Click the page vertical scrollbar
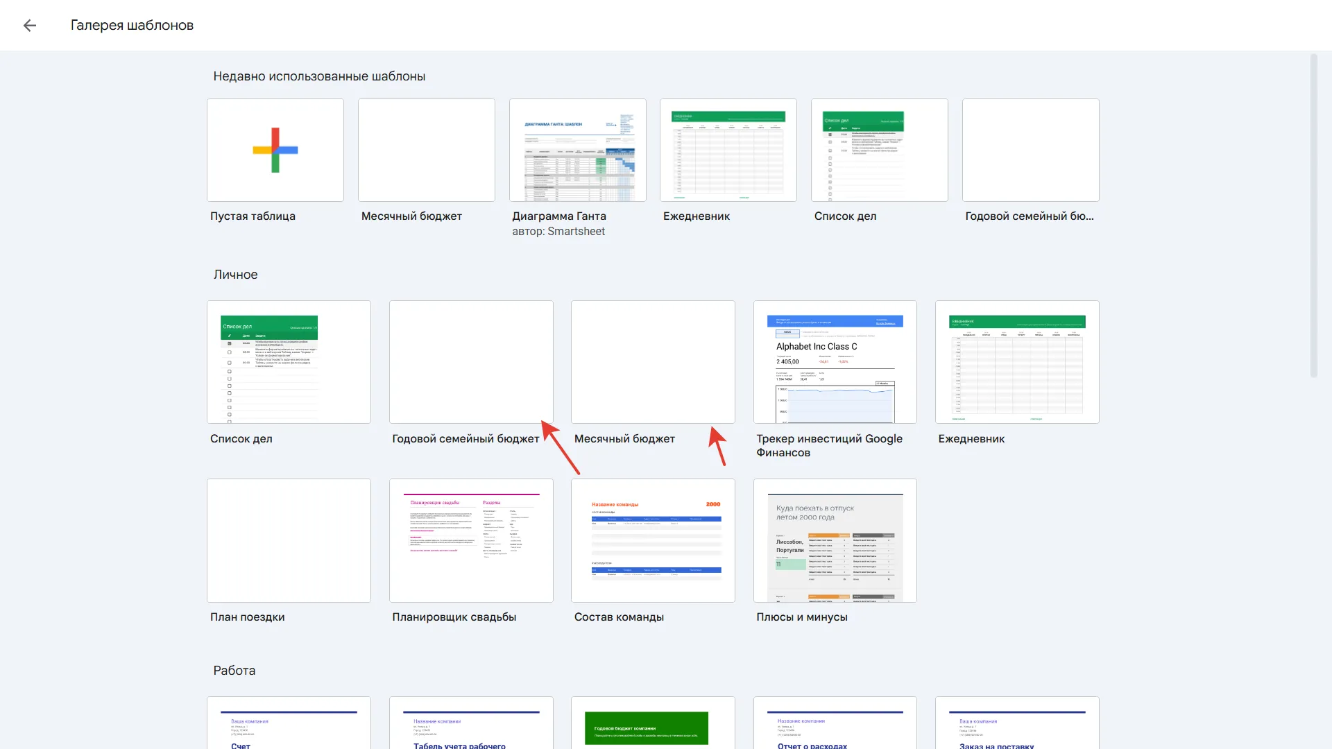Screen dimensions: 1332x749 pyautogui.click(x=1313, y=216)
